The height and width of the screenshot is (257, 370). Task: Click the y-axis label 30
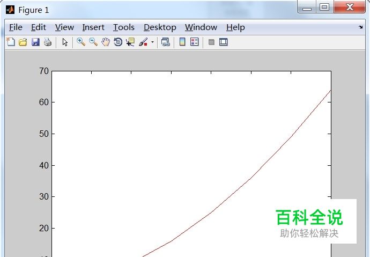point(44,196)
